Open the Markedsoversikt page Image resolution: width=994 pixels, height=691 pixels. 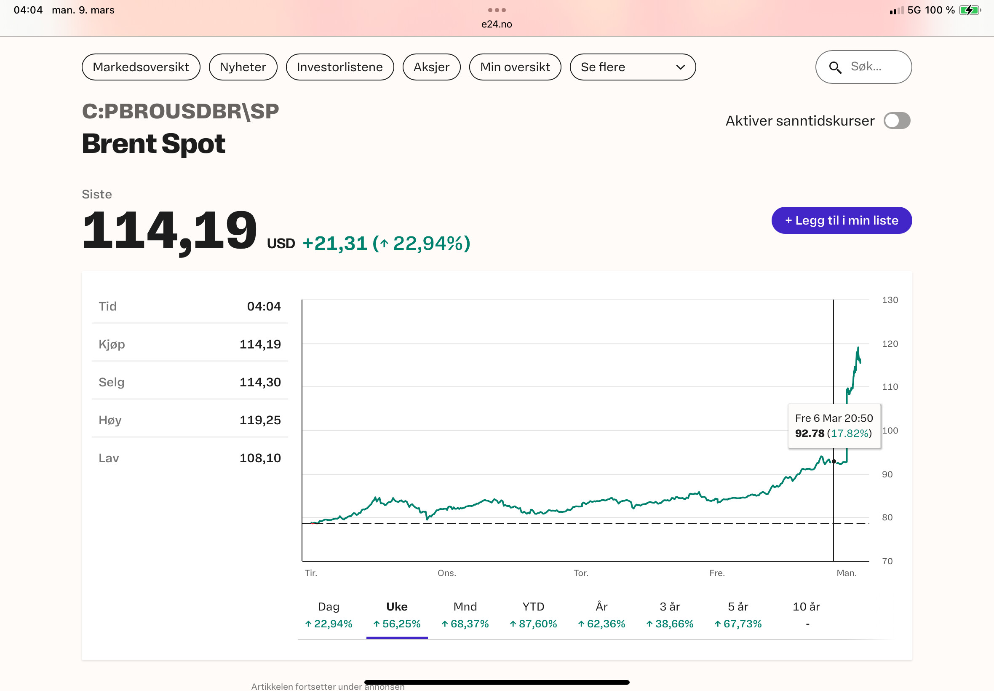[141, 67]
